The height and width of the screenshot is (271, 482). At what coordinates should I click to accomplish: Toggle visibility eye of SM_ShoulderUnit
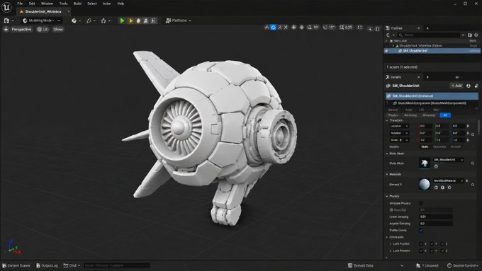click(x=386, y=51)
